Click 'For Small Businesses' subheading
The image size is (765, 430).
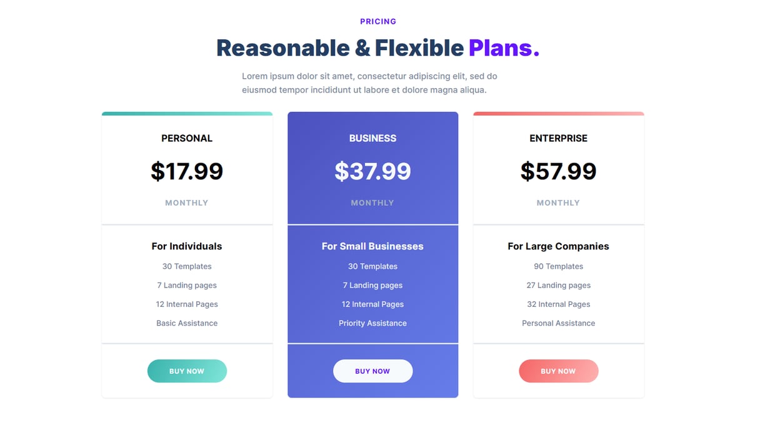[x=372, y=246]
